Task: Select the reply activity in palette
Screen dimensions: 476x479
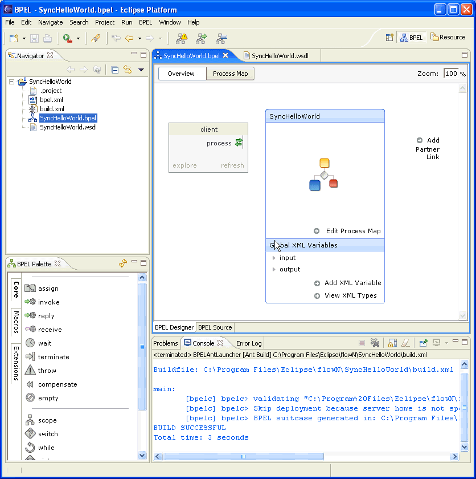Action: pyautogui.click(x=39, y=315)
